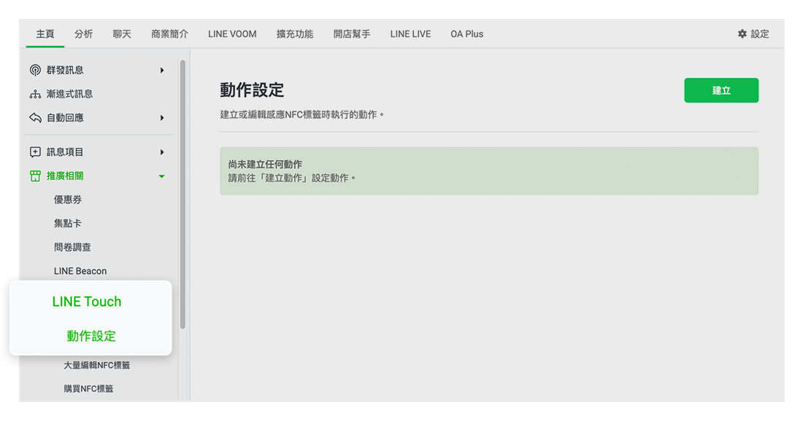
Task: Open 漸進式訊息 in the sidebar
Action: (69, 94)
